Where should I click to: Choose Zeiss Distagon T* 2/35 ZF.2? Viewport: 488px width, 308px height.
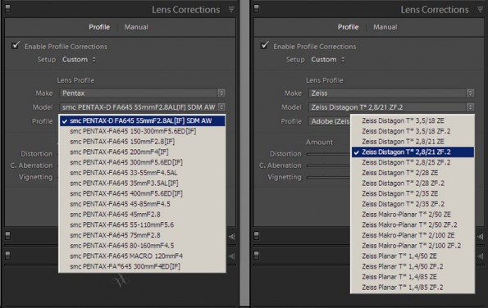[413, 204]
